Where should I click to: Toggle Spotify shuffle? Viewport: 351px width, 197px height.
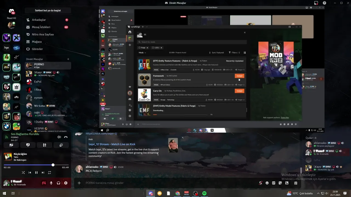click(23, 173)
